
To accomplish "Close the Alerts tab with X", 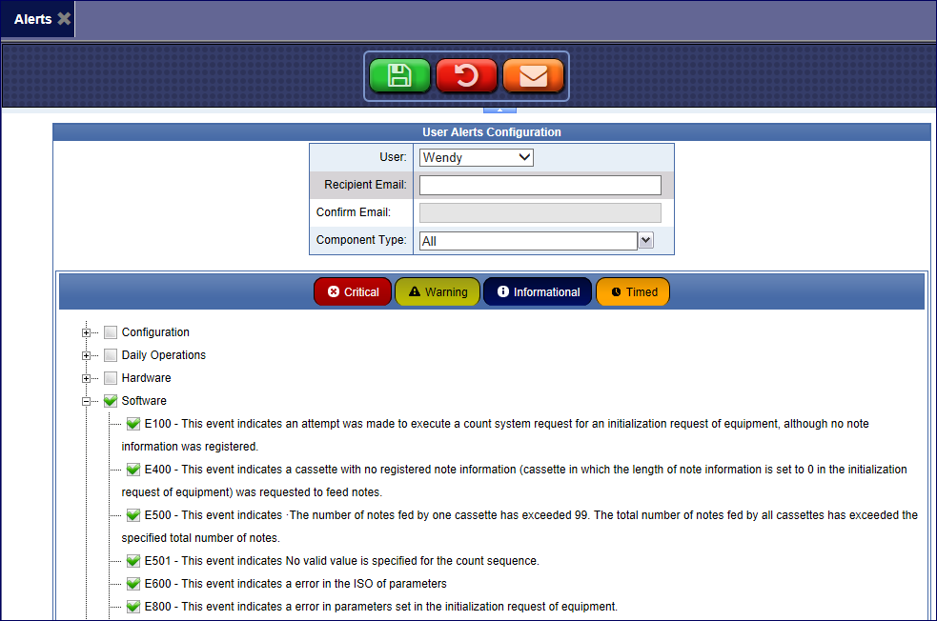I will (64, 19).
